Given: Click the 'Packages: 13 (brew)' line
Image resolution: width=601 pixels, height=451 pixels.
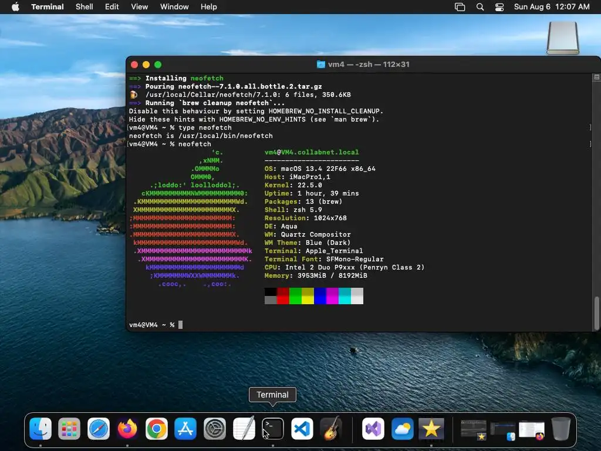Looking at the screenshot, I should click(x=303, y=202).
